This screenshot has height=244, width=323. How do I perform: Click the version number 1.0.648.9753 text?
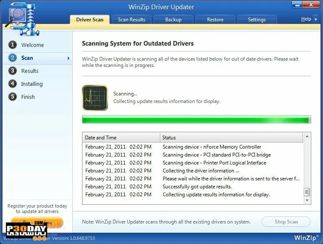tap(82, 238)
